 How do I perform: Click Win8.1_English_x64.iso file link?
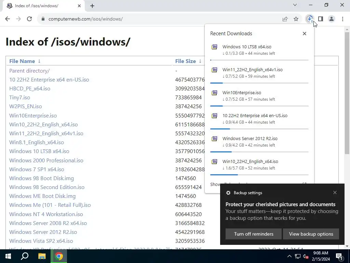[x=37, y=142]
